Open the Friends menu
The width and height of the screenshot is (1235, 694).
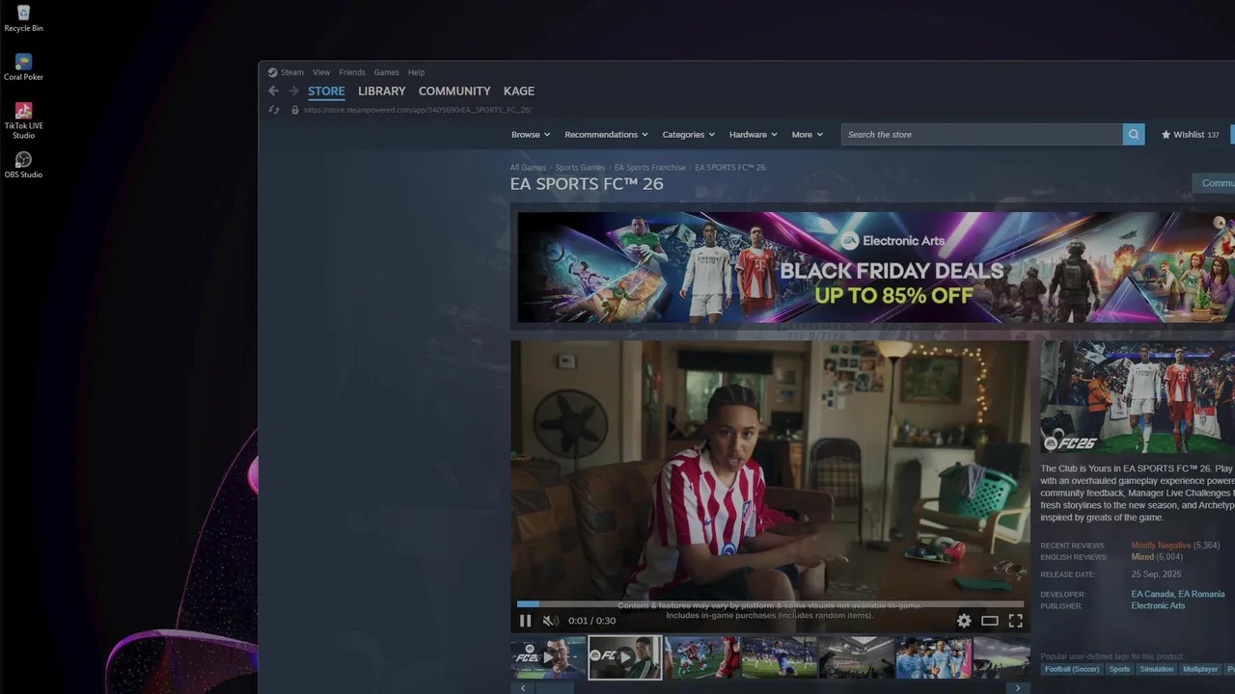click(x=352, y=72)
